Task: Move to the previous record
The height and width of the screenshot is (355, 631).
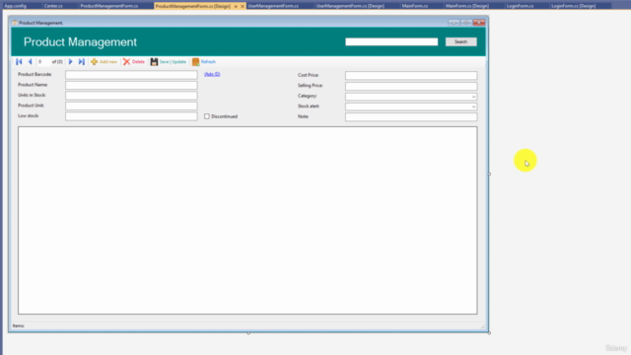Action: pos(31,61)
